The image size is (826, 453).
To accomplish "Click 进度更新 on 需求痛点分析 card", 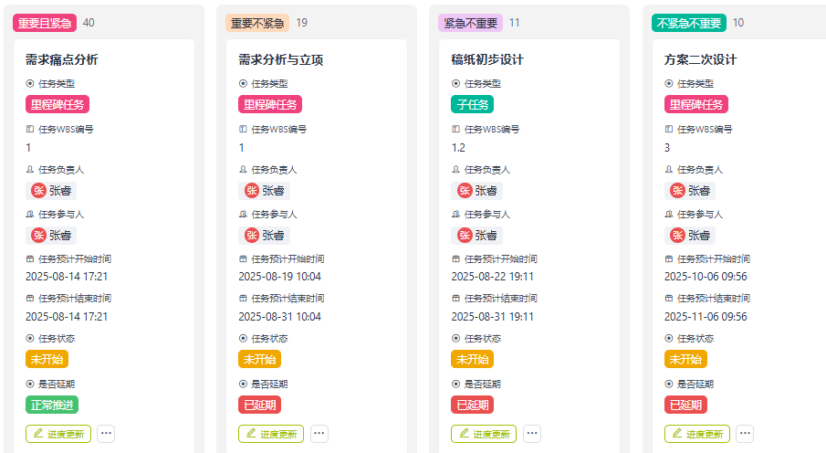I will [x=58, y=434].
